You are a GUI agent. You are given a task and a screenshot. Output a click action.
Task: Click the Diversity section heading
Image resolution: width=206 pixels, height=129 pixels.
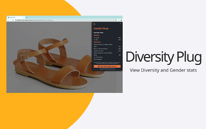click(x=97, y=42)
